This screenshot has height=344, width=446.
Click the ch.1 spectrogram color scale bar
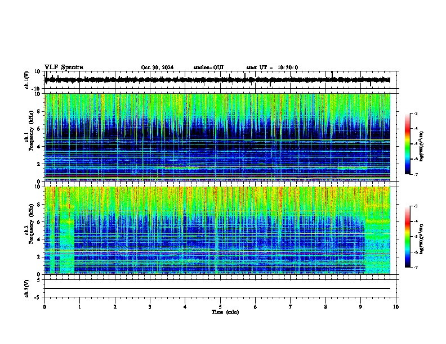point(408,144)
